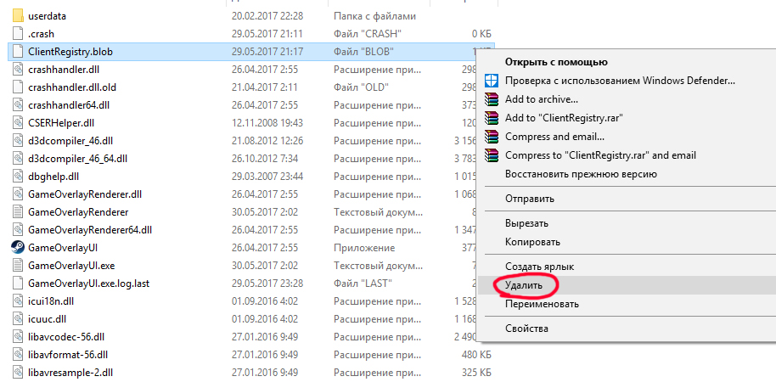Choose Add to "ClientRegistry.rar" menu entry
Viewport: 776px width, 382px height.
click(x=564, y=118)
